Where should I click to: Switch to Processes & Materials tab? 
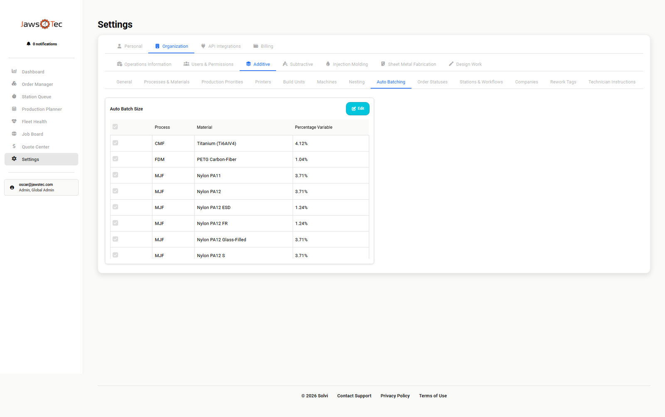167,82
